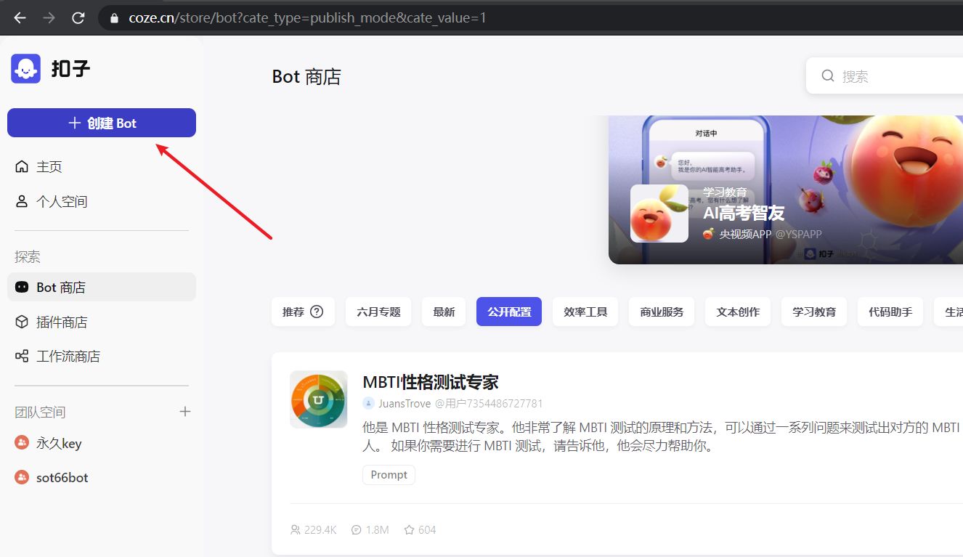Open the MBTI性格测试专家 bot title
Viewport: 963px width, 557px height.
(431, 382)
